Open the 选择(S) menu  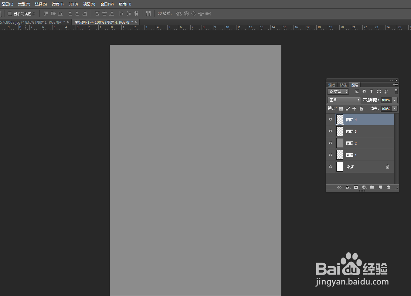pyautogui.click(x=41, y=4)
